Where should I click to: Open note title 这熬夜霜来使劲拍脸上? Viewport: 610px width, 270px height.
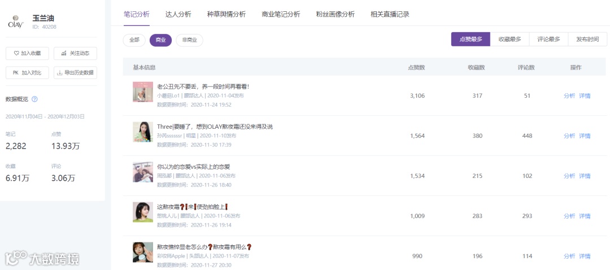click(x=192, y=207)
